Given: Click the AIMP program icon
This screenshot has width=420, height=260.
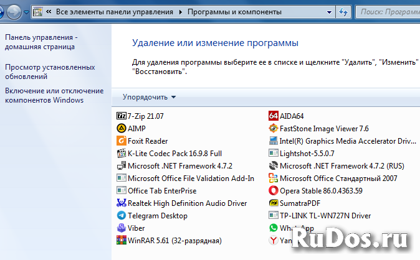Looking at the screenshot, I should point(122,128).
